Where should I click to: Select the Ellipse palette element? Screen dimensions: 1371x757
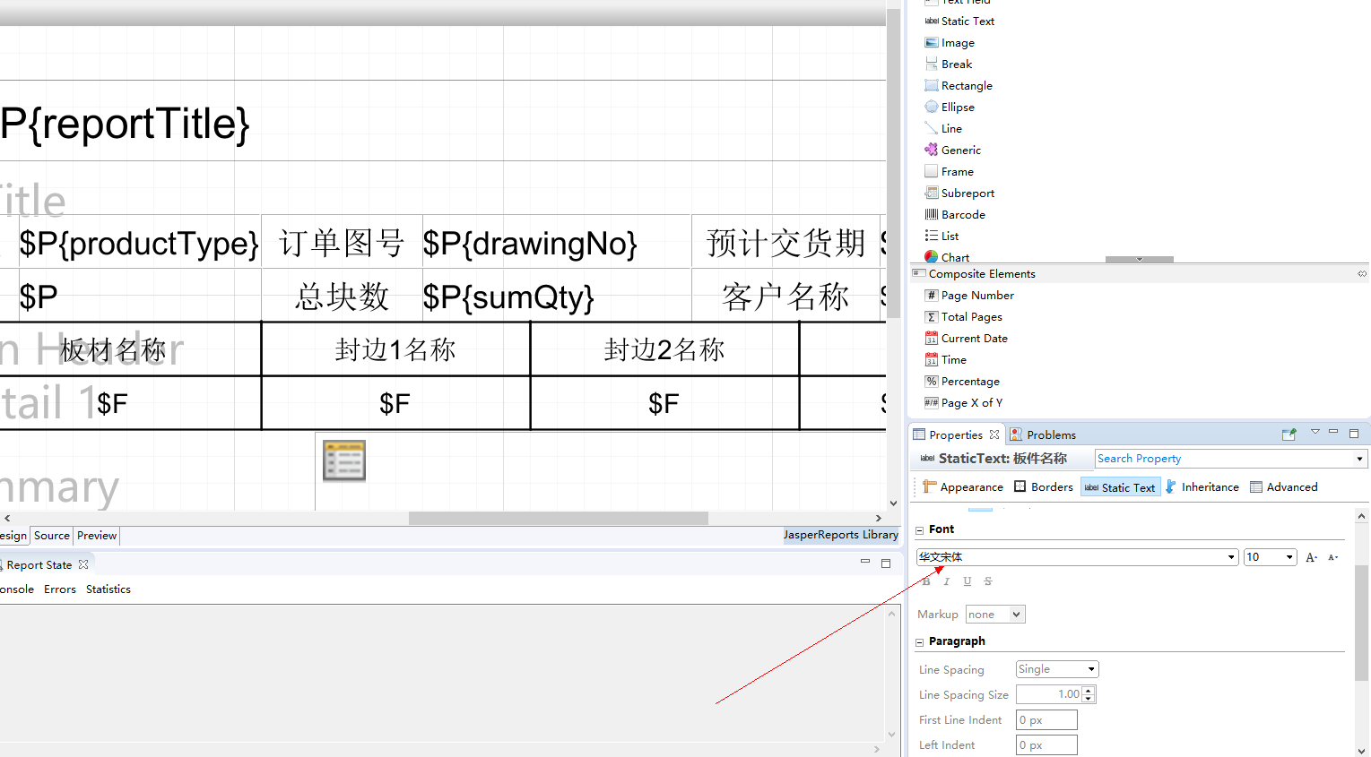[x=950, y=107]
